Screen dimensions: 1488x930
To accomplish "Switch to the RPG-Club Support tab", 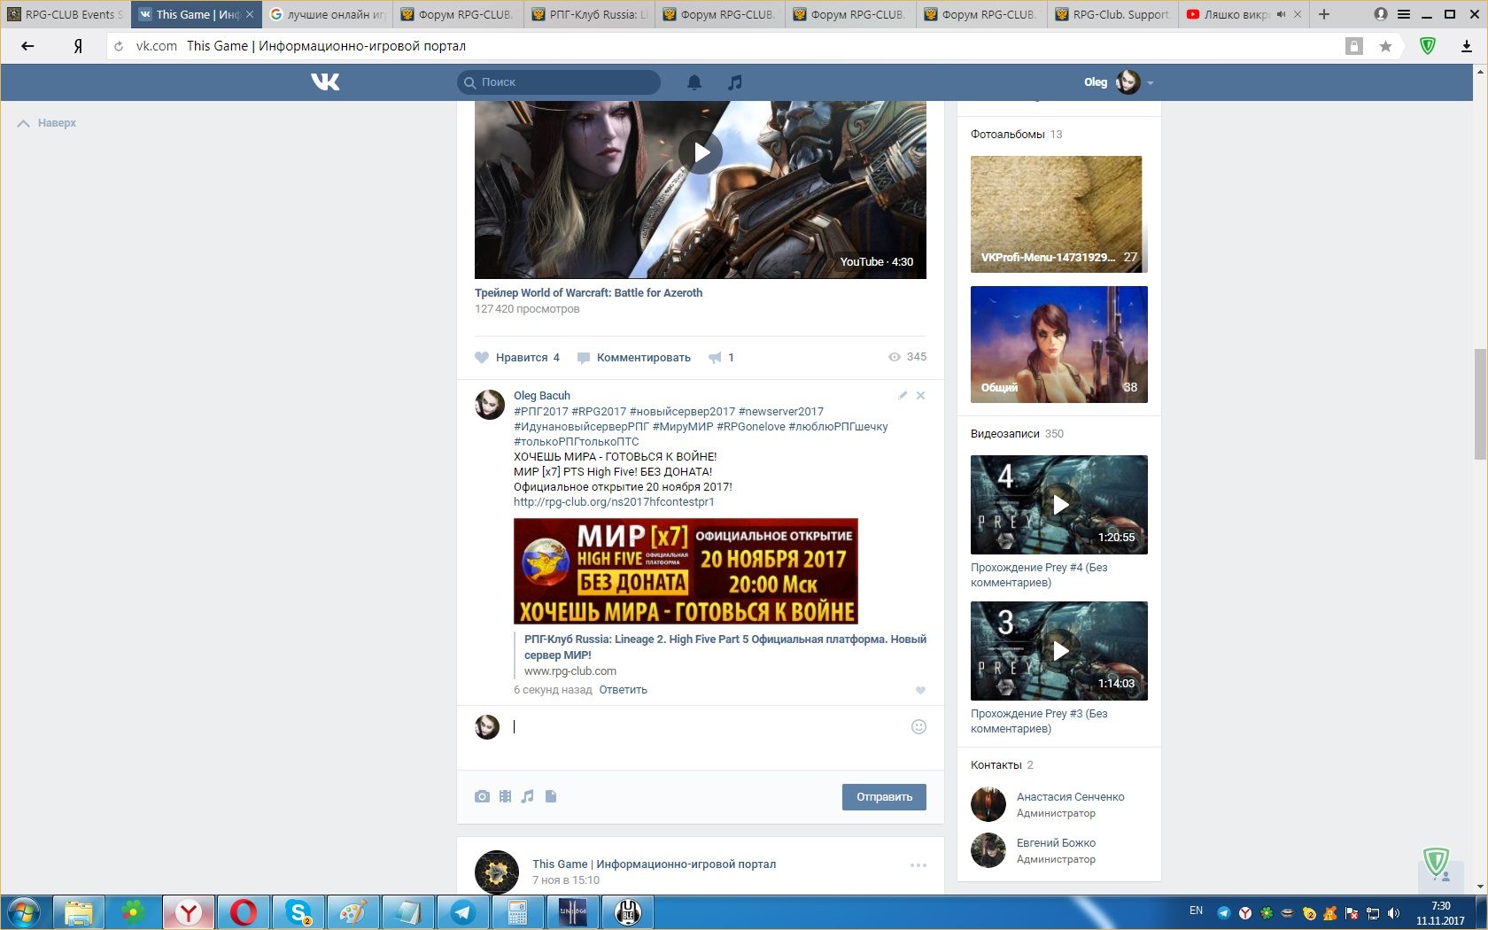I will 1112,14.
